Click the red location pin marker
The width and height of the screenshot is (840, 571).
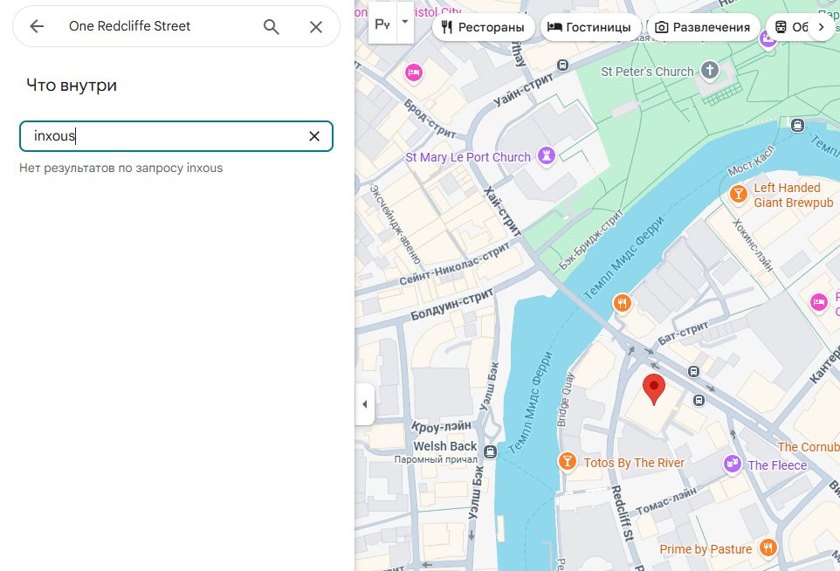654,389
